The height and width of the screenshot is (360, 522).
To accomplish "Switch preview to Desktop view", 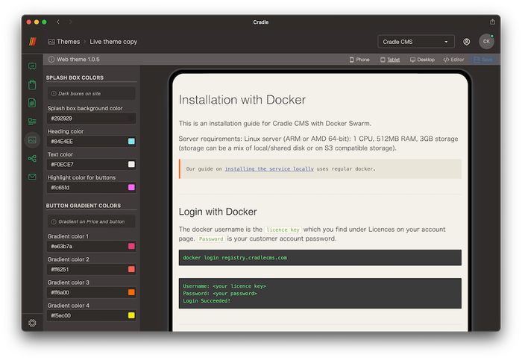I will click(x=422, y=59).
